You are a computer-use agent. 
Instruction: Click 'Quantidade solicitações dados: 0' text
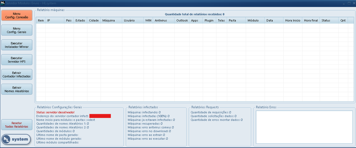[x=213, y=116]
